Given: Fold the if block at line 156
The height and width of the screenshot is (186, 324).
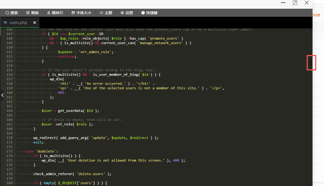Looking at the screenshot, I should [14, 75].
